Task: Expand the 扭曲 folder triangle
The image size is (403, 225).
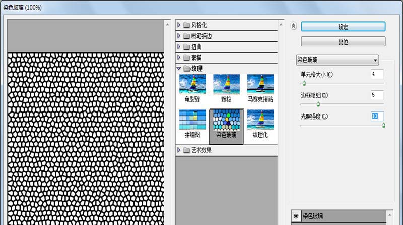Action: pyautogui.click(x=179, y=47)
